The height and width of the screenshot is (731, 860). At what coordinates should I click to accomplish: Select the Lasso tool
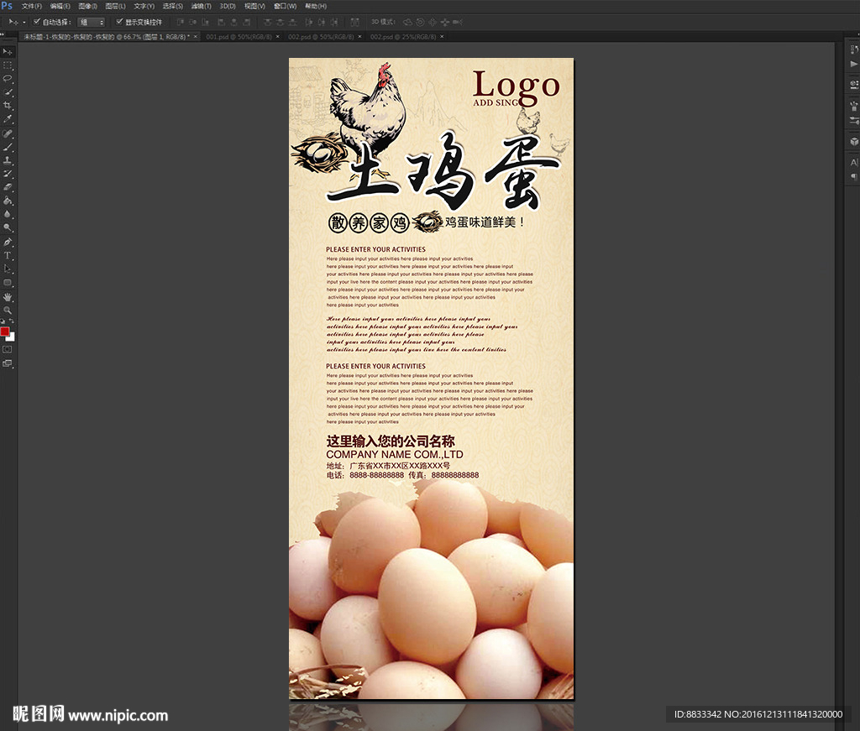8,79
